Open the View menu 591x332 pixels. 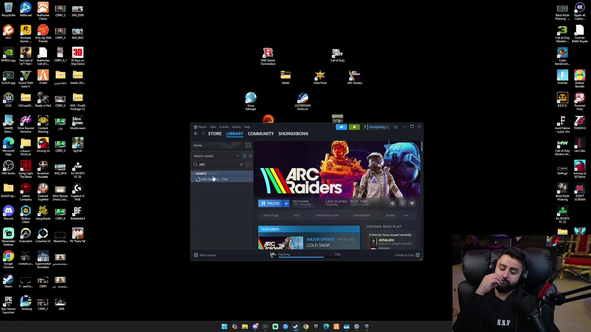tap(213, 127)
